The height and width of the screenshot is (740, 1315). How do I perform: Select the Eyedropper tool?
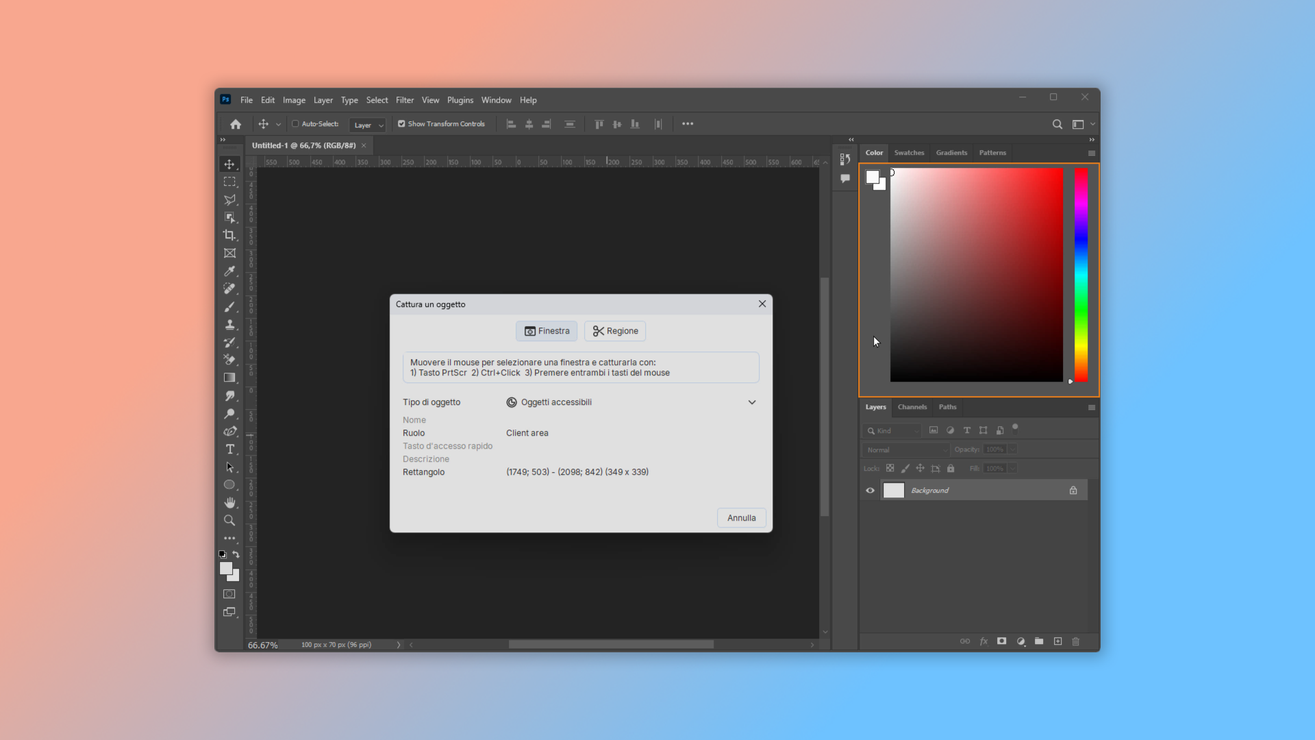(x=229, y=271)
